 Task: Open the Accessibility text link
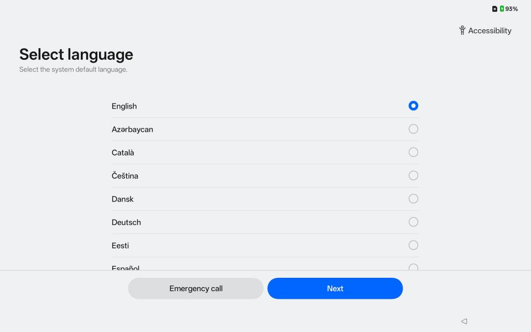click(490, 30)
